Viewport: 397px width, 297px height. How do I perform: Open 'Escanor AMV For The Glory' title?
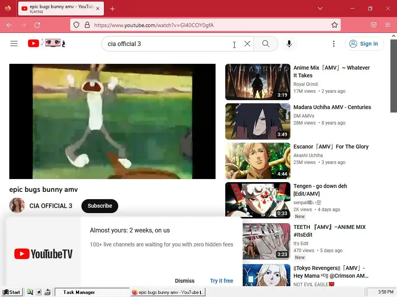331,147
